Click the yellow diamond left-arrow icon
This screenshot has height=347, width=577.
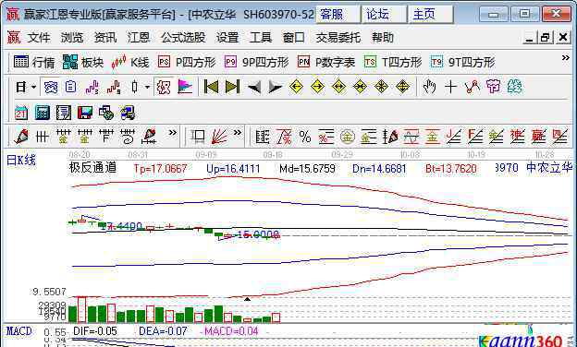click(x=296, y=87)
